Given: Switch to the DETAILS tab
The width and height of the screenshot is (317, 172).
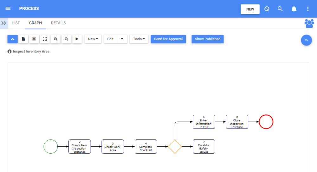Looking at the screenshot, I should pos(58,23).
